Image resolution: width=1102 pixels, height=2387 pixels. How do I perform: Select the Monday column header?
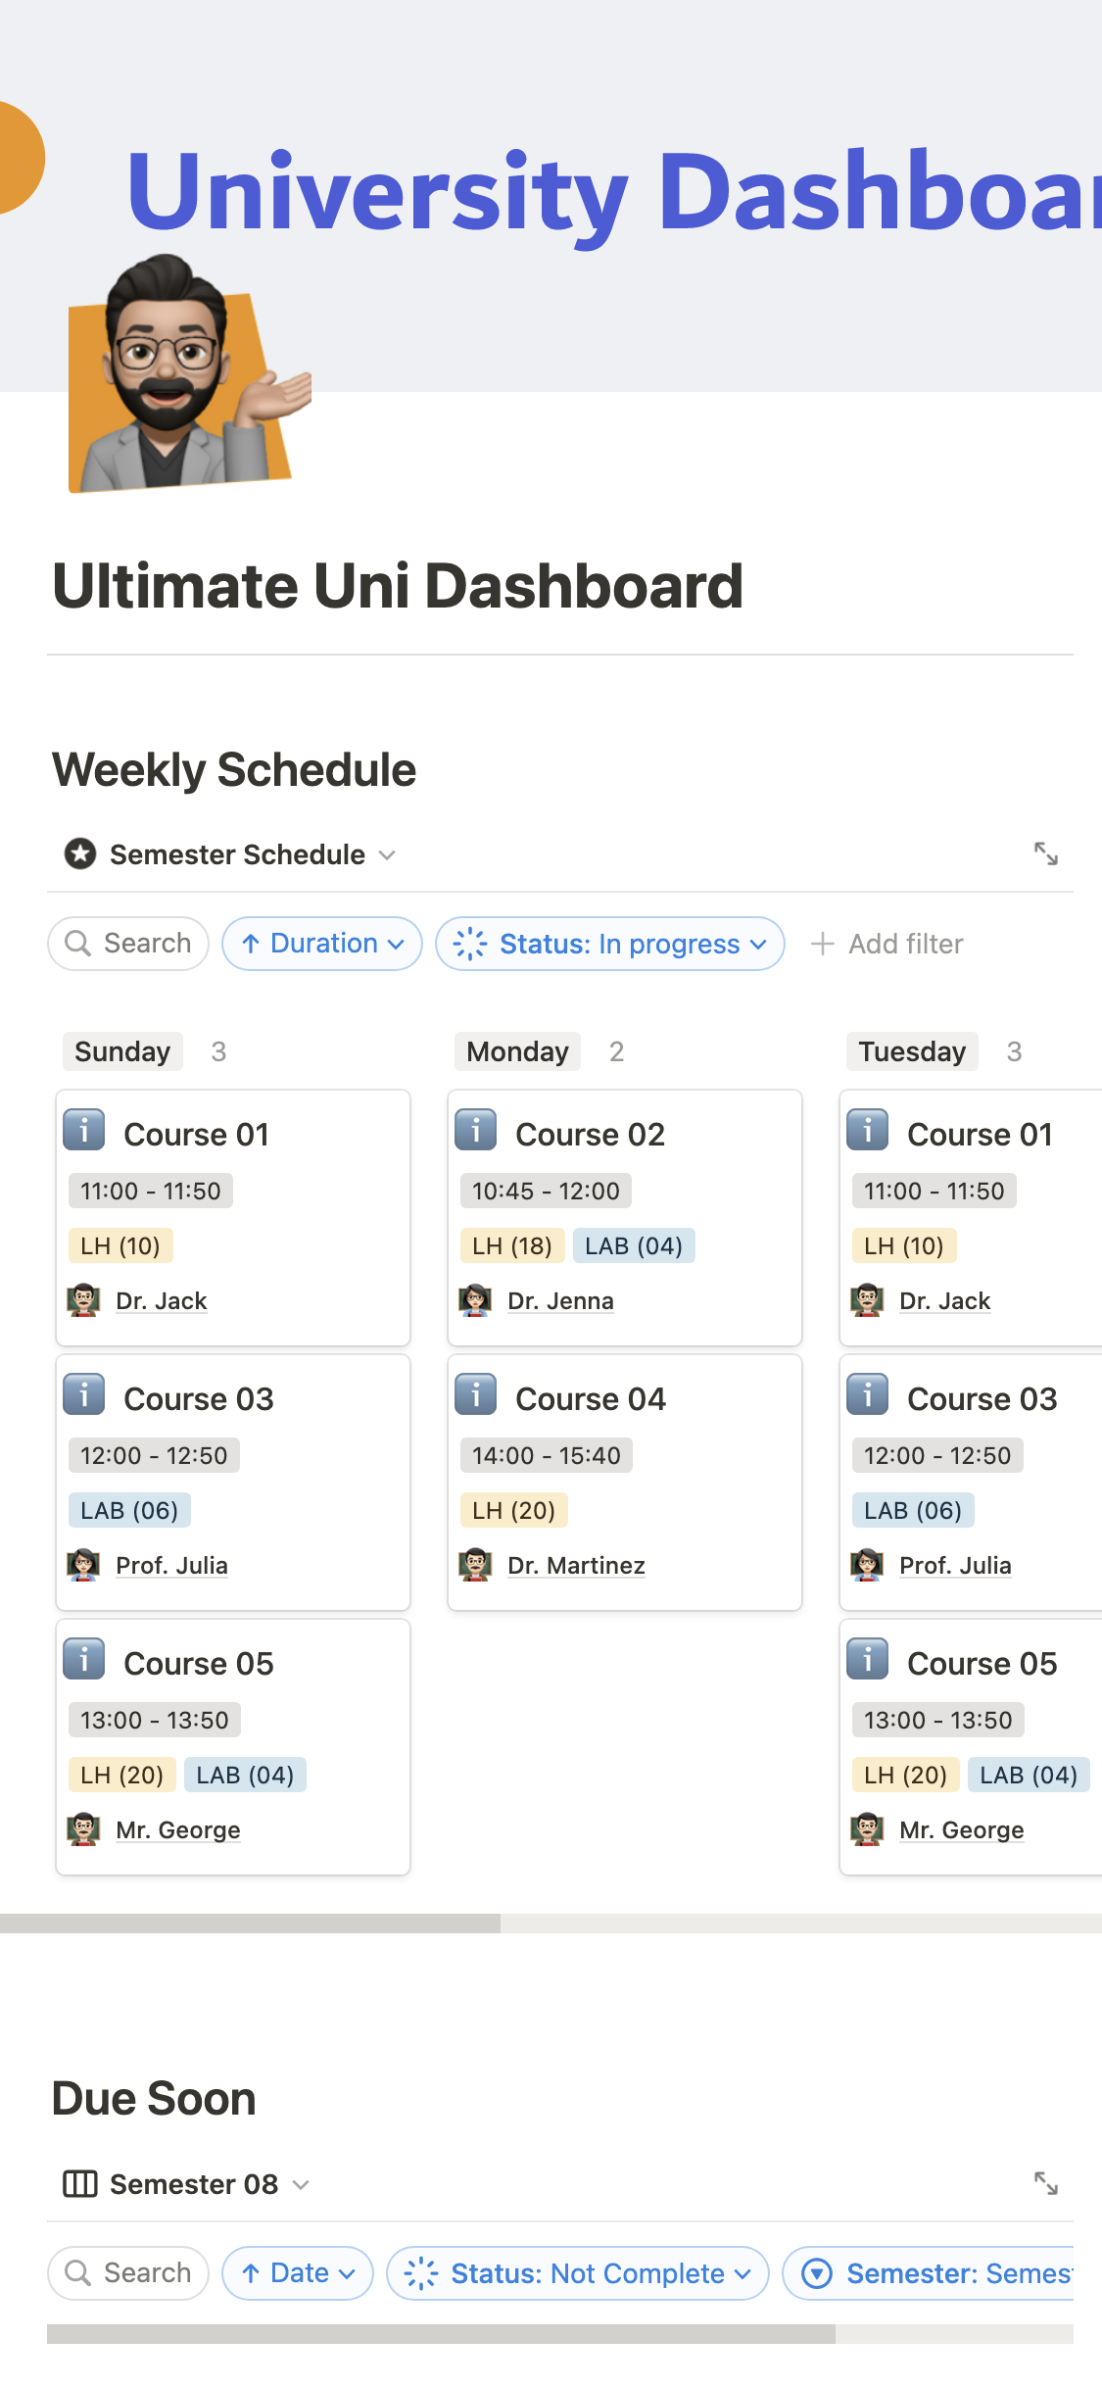click(x=517, y=1051)
